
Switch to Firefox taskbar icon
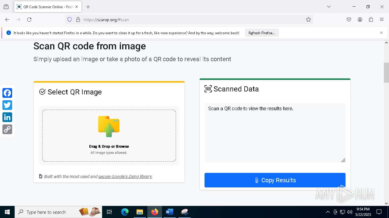[x=155, y=212]
